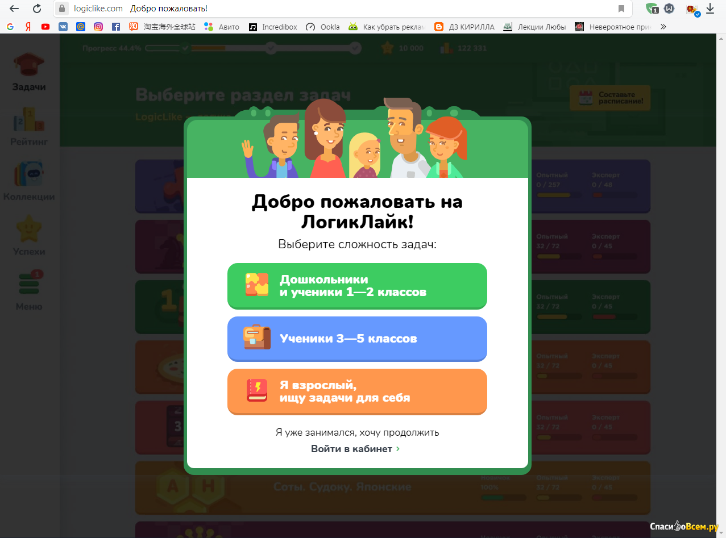Open the Instagram bookmark icon
Screen dimensions: 726x538
(x=98, y=27)
